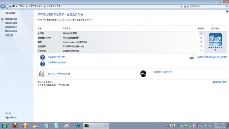
Task: Open Help with the blue question mark at top right
Action: [227, 11]
